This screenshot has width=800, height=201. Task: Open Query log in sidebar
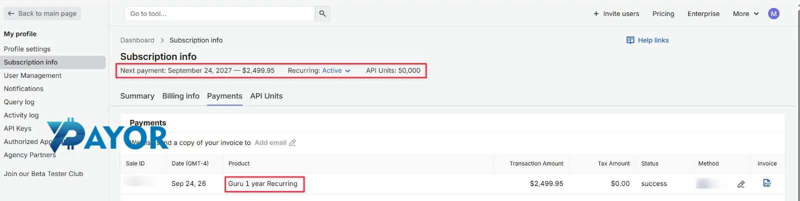(x=19, y=102)
